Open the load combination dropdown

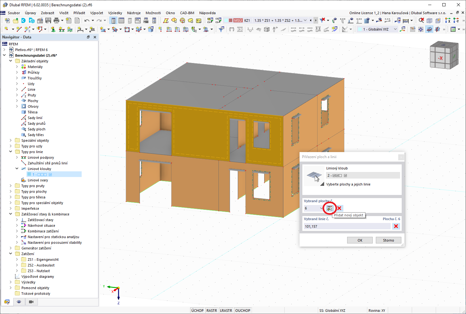(x=305, y=20)
